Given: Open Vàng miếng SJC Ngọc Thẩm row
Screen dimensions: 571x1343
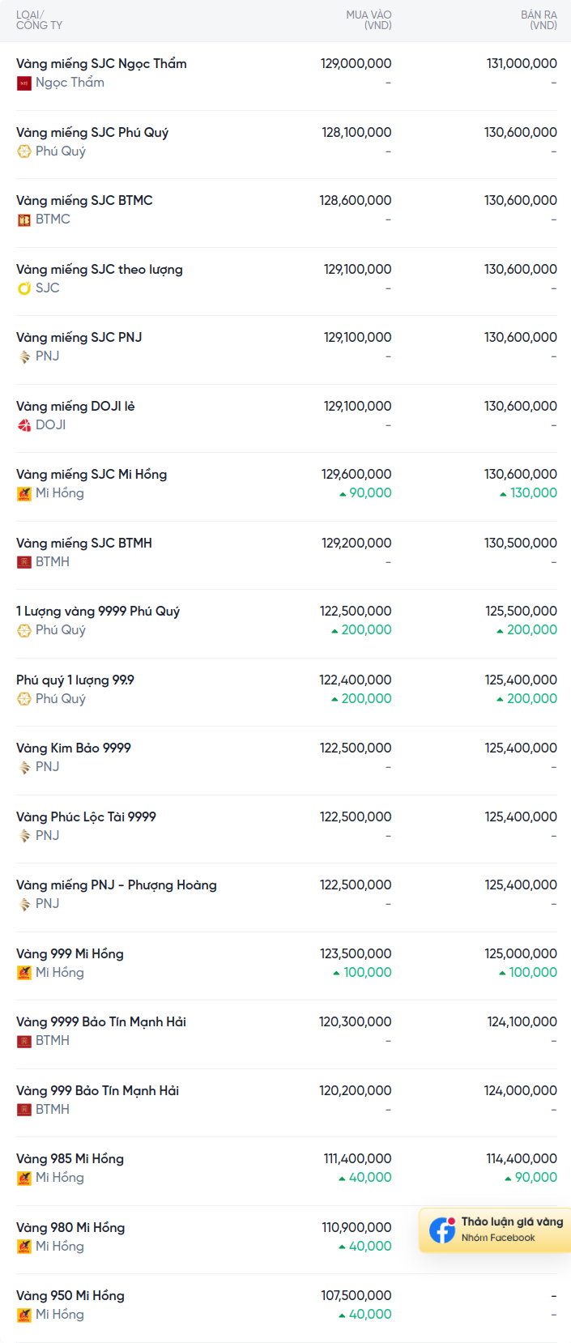Looking at the screenshot, I should coord(101,64).
